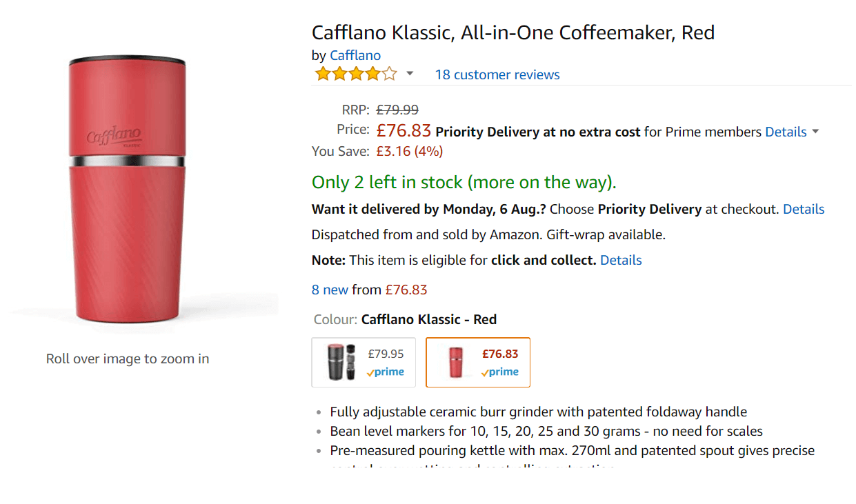Click the large red coffeemaker product image
The width and height of the screenshot is (856, 504).
coord(127,190)
